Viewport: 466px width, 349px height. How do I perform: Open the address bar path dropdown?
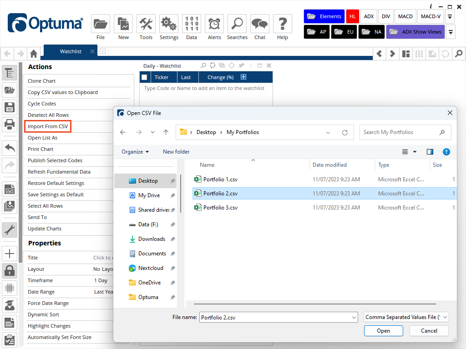328,132
